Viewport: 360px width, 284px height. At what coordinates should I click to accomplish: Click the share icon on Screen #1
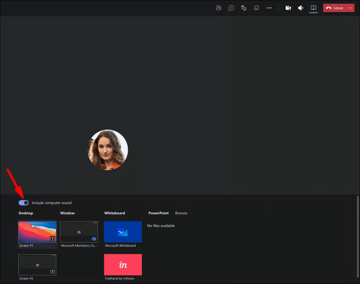[x=53, y=239]
